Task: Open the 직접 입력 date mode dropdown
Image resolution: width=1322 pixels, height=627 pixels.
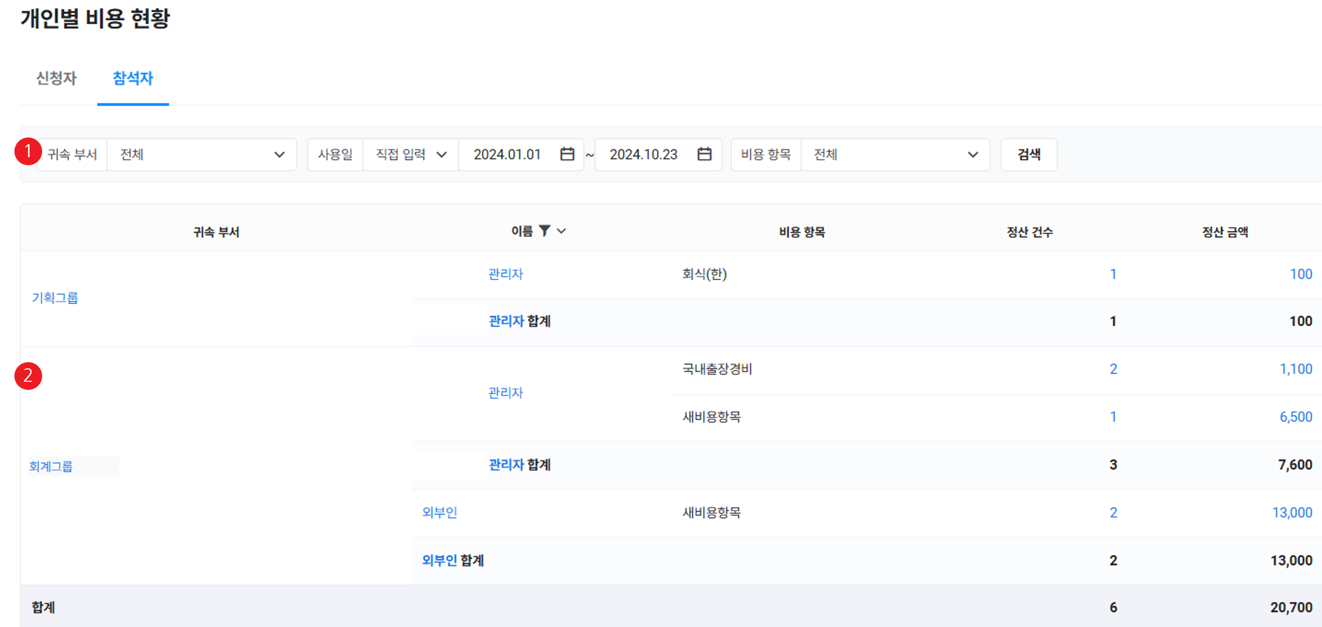Action: tap(410, 154)
